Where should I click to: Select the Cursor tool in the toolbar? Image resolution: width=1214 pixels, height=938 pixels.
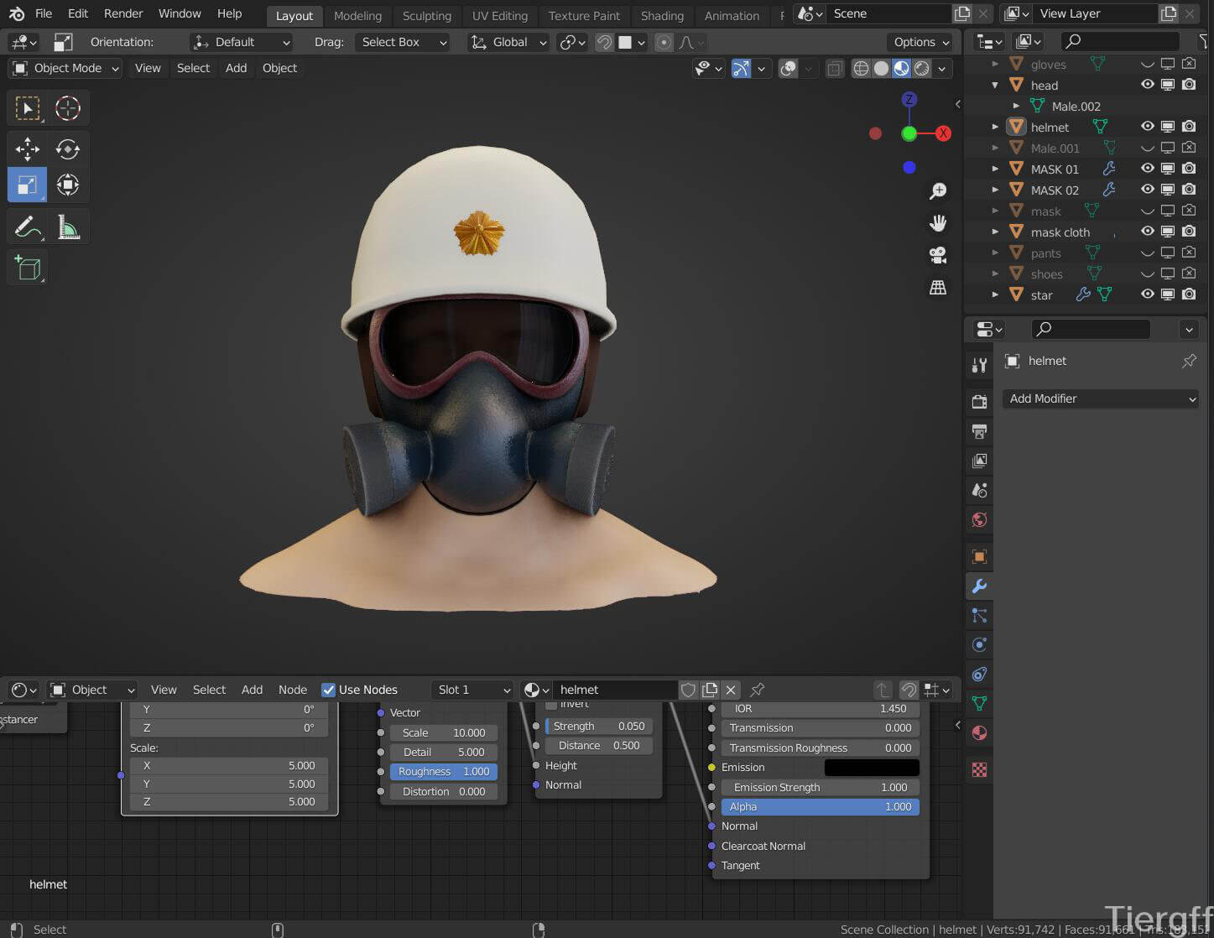[68, 108]
